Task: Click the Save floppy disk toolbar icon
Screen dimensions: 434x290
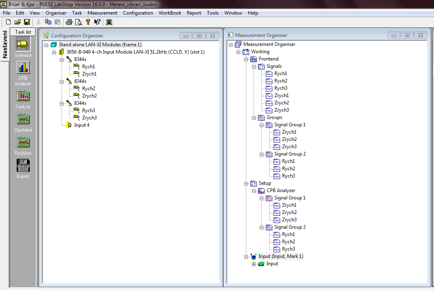Action: click(x=27, y=22)
